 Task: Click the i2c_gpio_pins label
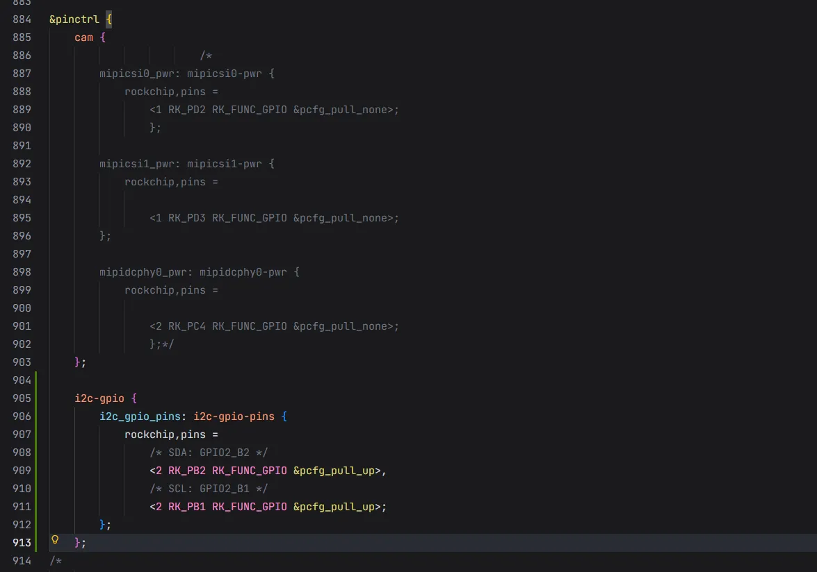coord(140,417)
